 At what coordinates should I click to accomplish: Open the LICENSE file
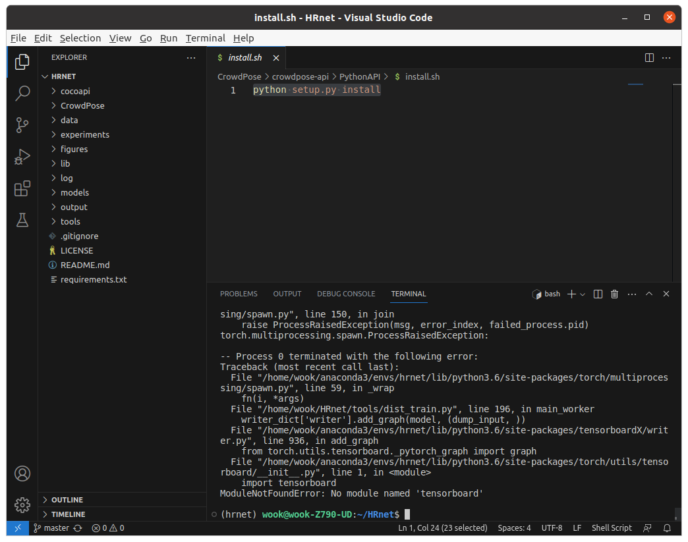point(122,250)
